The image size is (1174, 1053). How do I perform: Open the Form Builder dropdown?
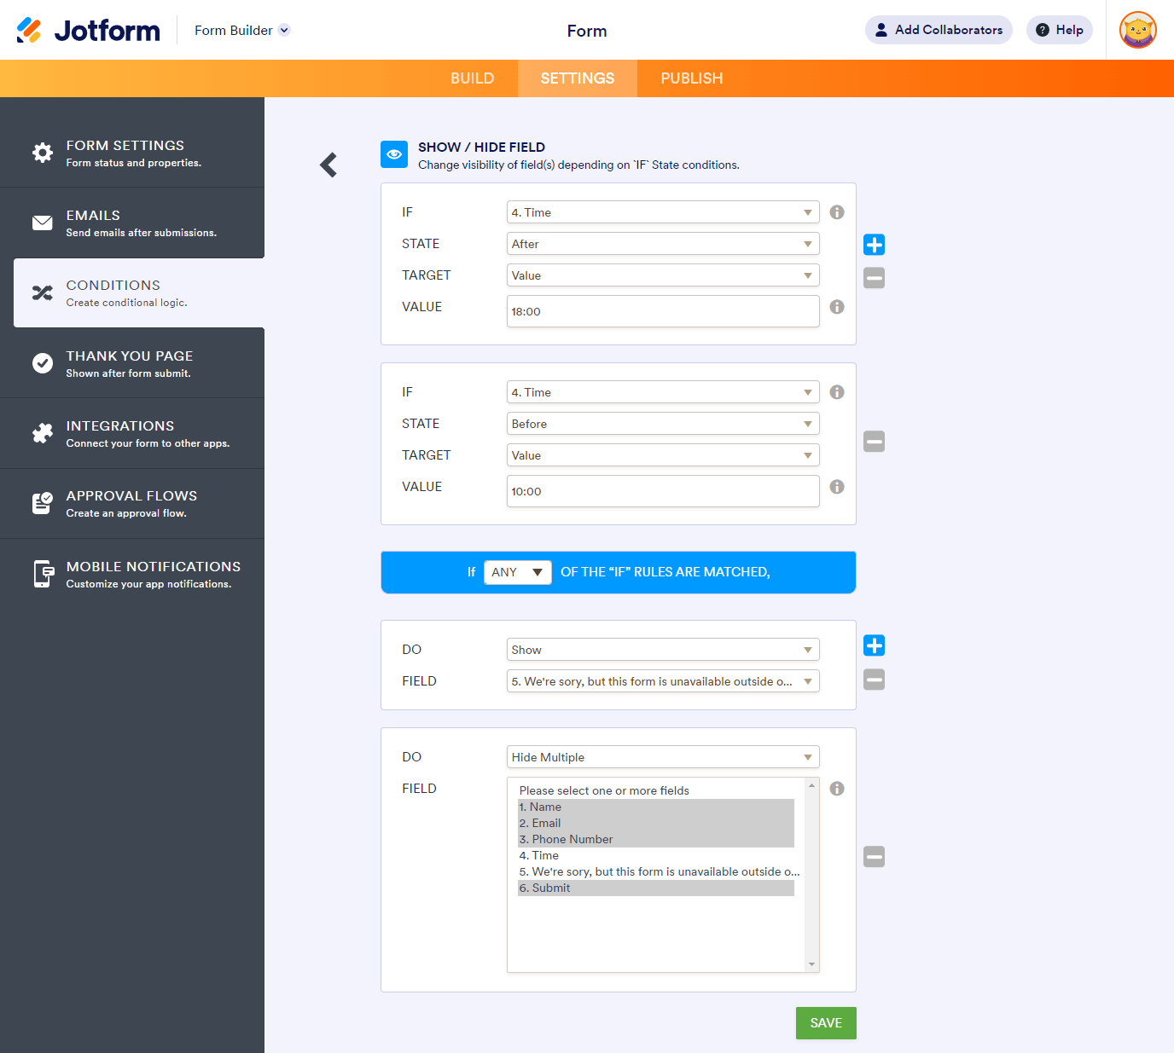[242, 31]
